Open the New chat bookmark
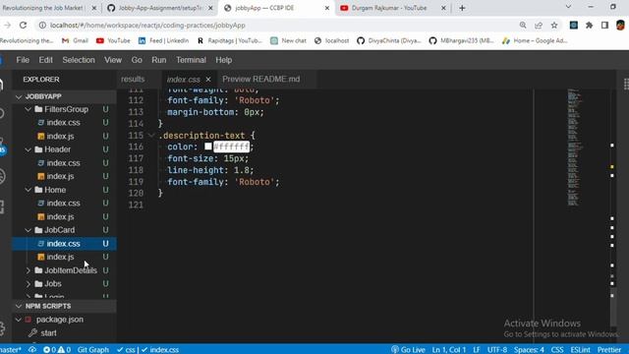The width and height of the screenshot is (629, 354). point(288,40)
